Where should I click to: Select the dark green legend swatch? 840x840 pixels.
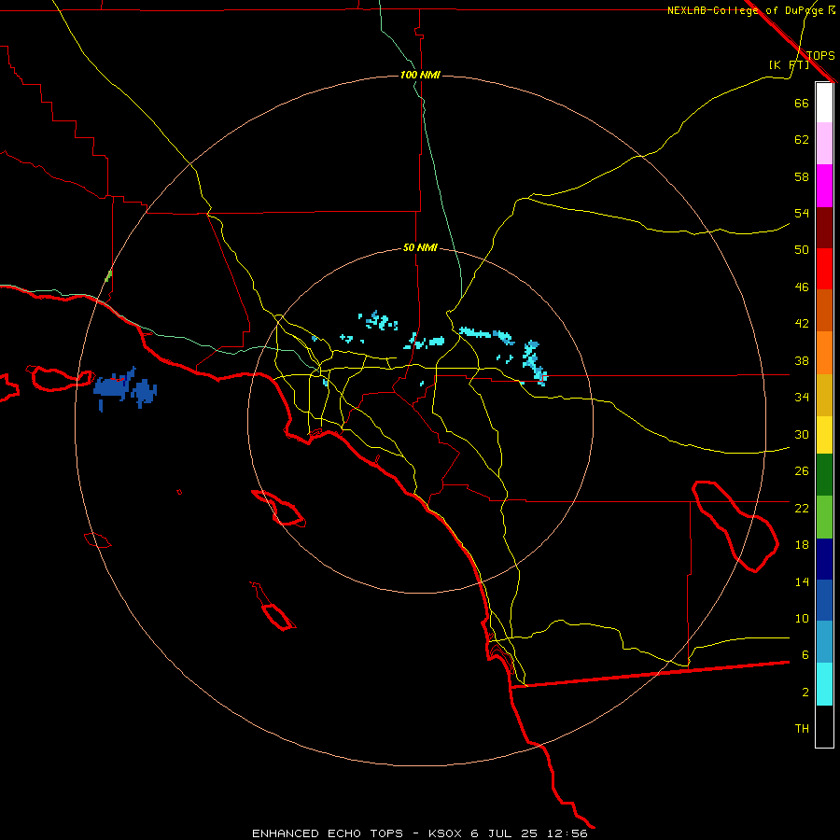[x=824, y=475]
